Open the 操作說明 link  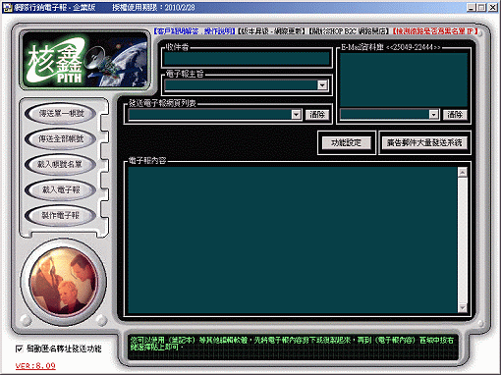(218, 31)
